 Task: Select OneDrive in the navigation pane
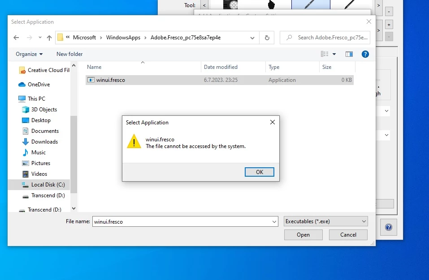34,85
